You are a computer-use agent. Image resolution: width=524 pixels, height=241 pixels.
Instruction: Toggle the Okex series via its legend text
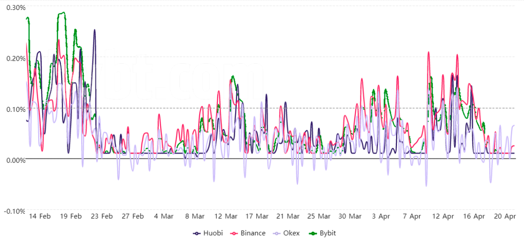tap(292, 233)
